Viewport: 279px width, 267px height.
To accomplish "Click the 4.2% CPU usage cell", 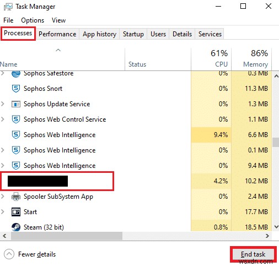I will coord(211,181).
